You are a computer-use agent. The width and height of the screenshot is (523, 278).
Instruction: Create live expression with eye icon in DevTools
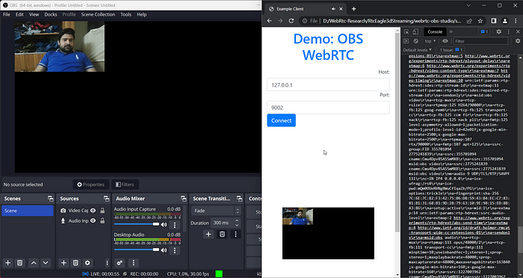point(445,41)
